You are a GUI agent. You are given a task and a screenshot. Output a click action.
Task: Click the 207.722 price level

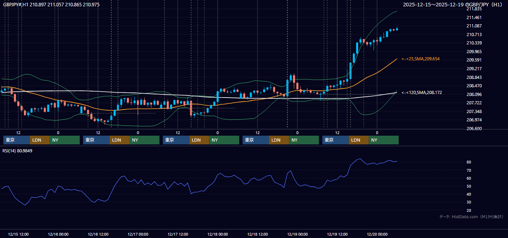474,103
